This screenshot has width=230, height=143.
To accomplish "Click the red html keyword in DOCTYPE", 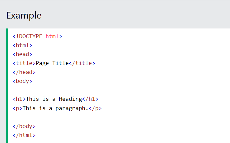I will click(x=52, y=36).
